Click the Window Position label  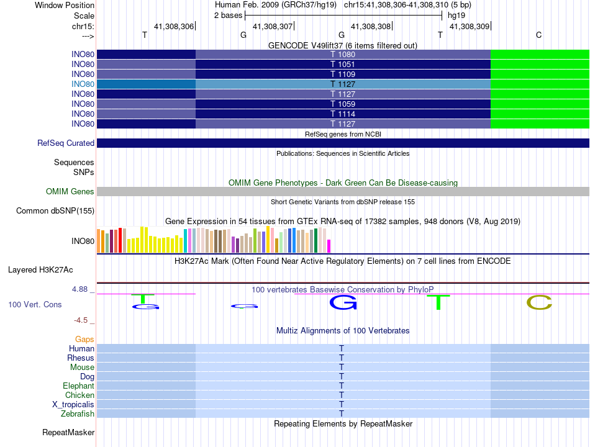click(65, 5)
